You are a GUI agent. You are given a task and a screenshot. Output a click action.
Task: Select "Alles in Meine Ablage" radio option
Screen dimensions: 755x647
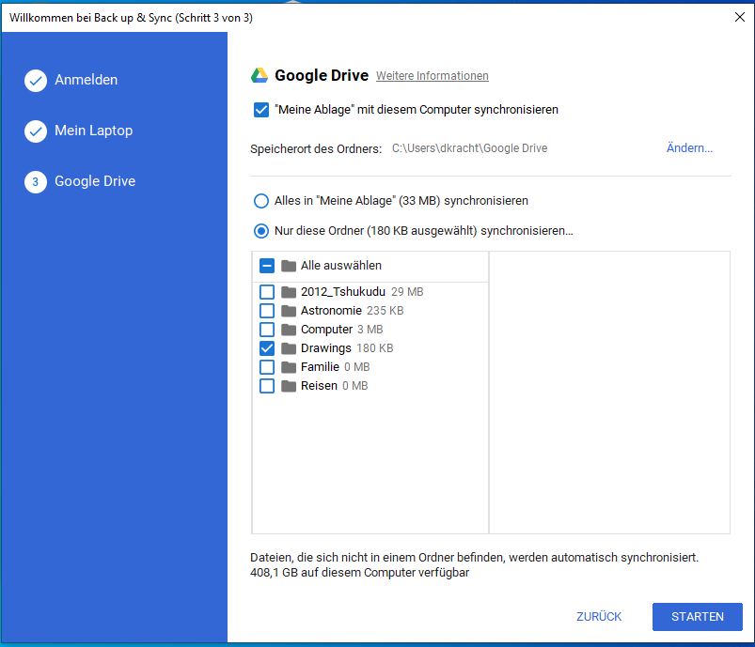pyautogui.click(x=261, y=201)
